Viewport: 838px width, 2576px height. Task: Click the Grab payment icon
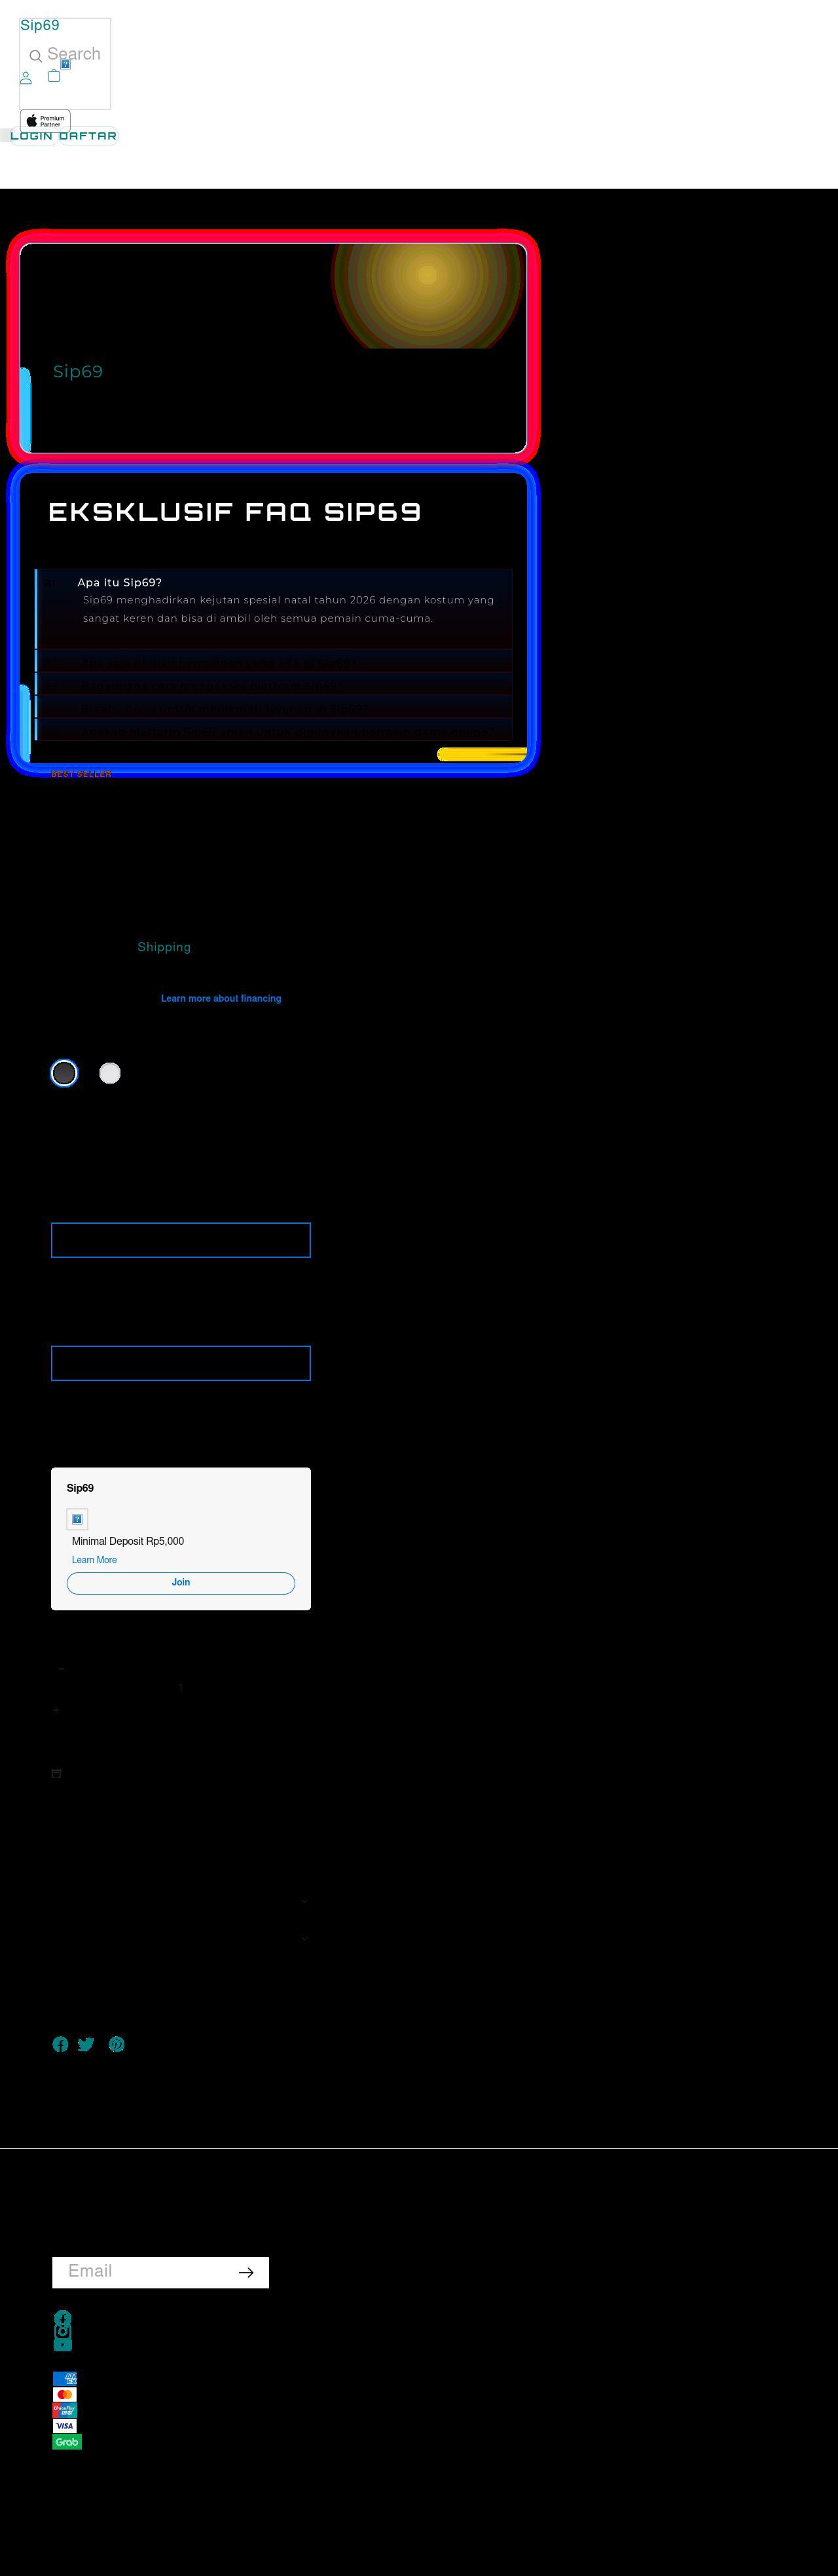pos(67,2442)
